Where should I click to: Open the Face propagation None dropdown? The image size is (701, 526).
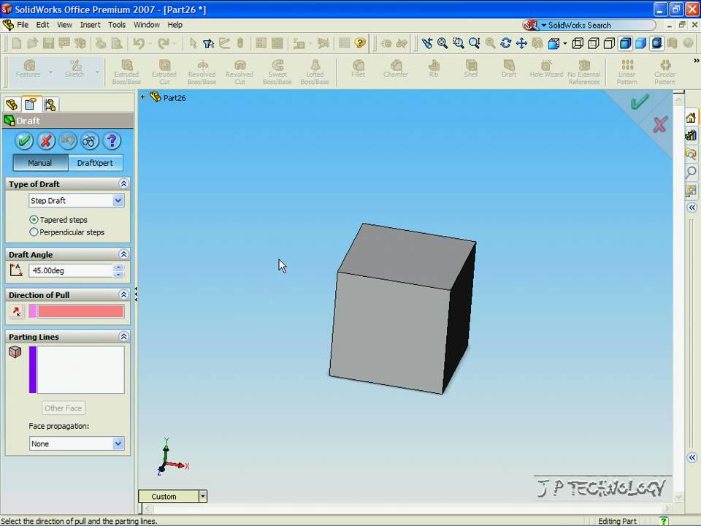[x=118, y=443]
